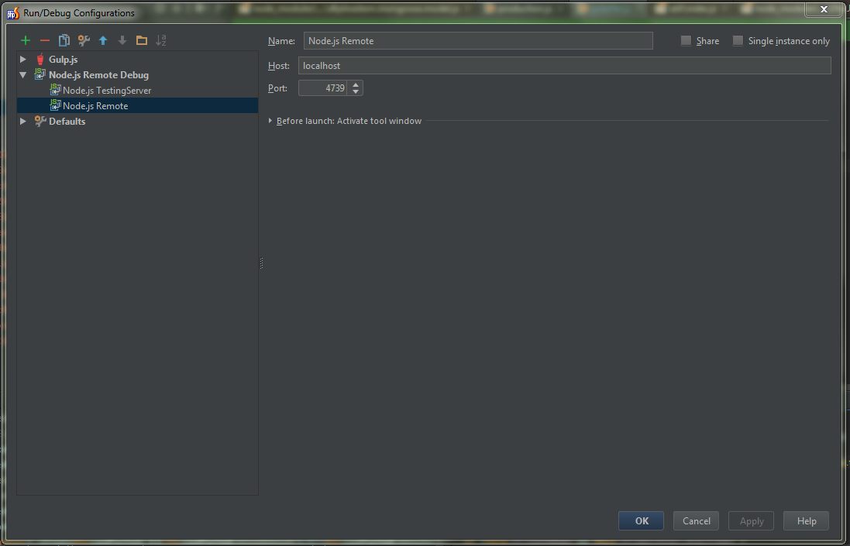Screen dimensions: 850x546
Task: Expand the Gulp.js tree node
Action: click(23, 59)
